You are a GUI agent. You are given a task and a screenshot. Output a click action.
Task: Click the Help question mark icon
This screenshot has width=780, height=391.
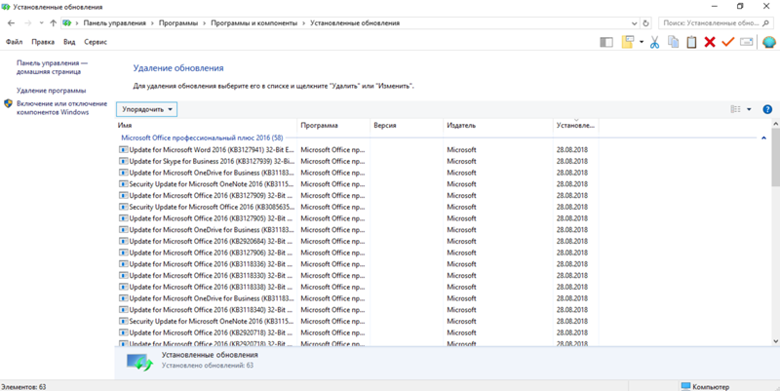(x=767, y=109)
